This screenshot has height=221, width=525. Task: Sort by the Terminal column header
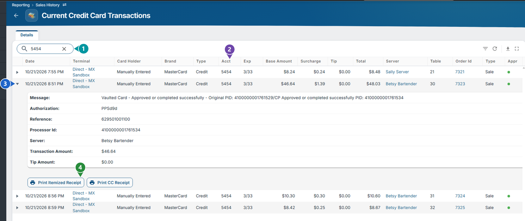pyautogui.click(x=81, y=61)
